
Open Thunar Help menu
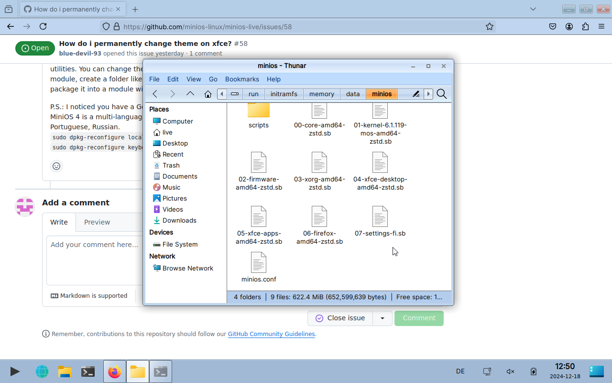[x=273, y=79]
